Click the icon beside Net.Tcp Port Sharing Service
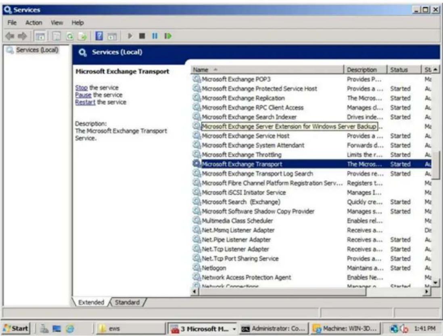 point(196,258)
